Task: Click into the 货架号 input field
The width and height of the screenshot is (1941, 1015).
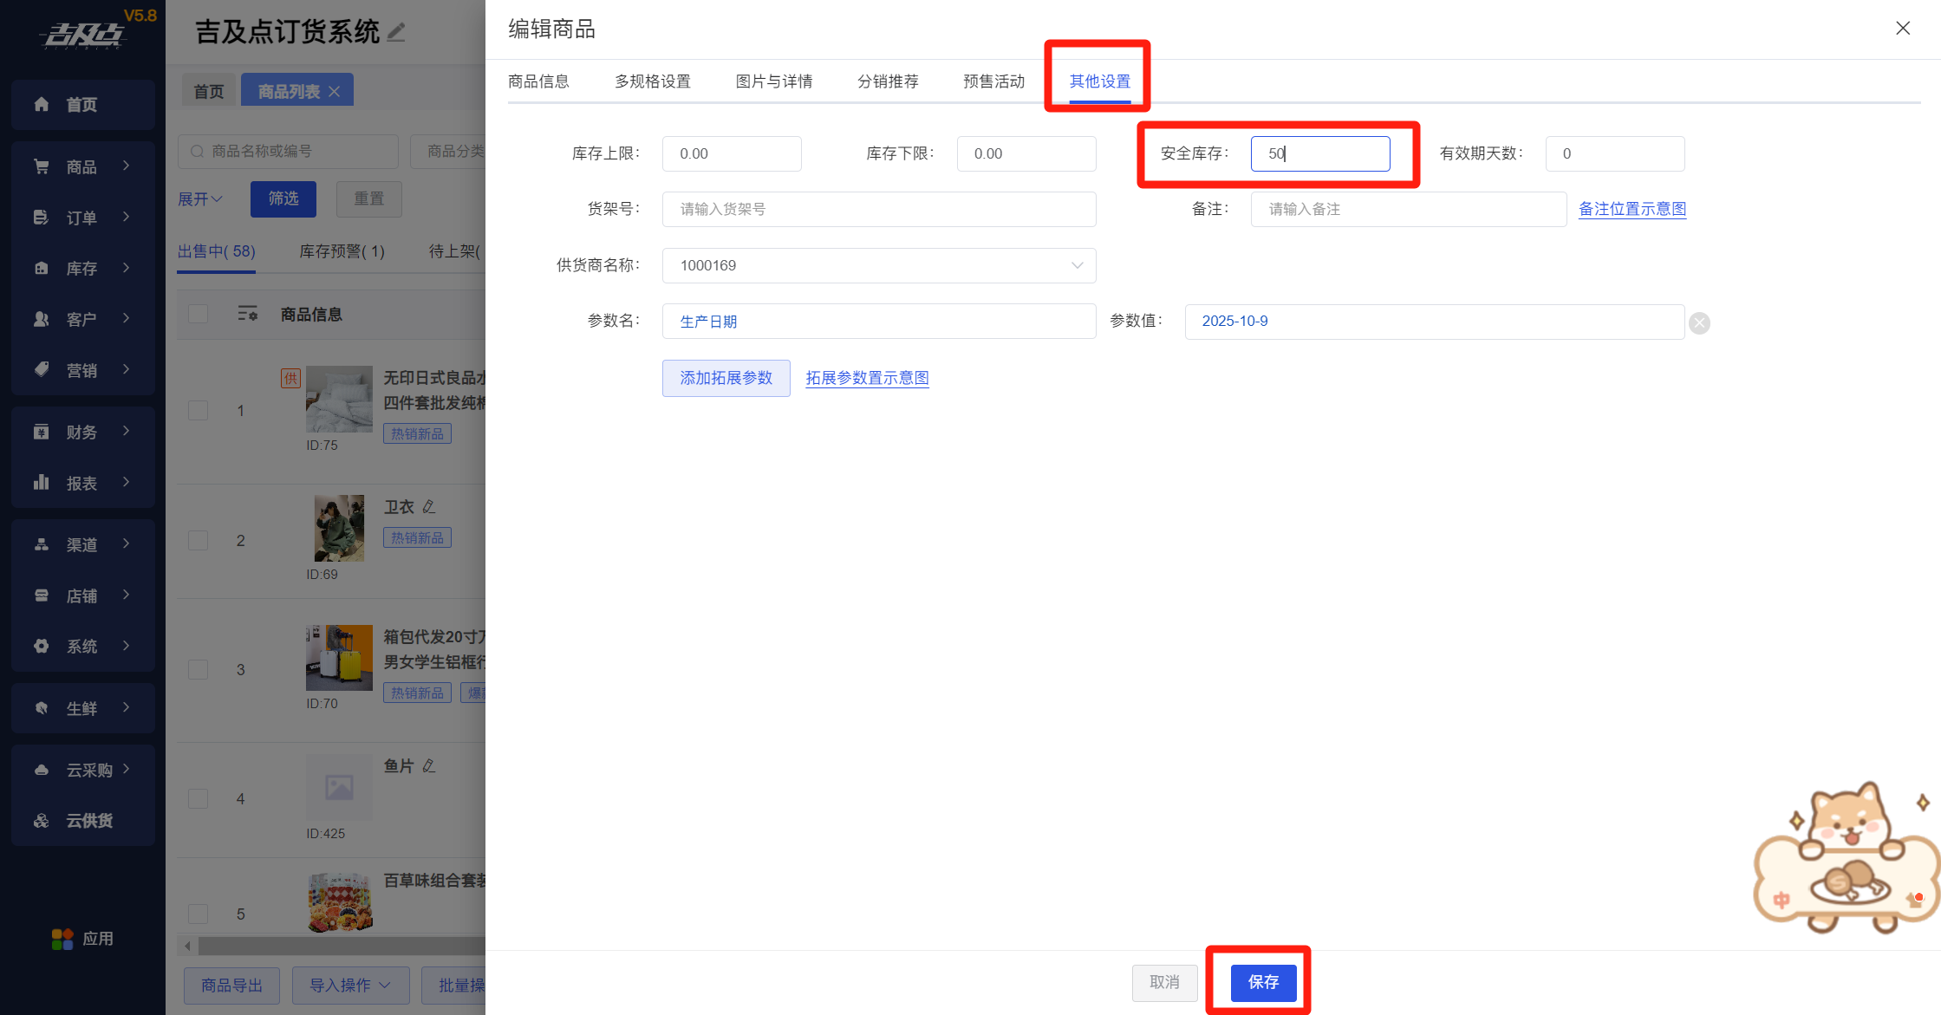Action: 878,209
